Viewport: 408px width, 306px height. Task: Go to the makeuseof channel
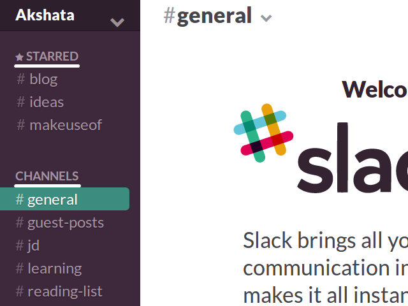[x=65, y=125]
